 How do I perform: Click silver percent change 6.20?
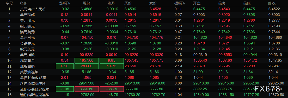(65, 66)
